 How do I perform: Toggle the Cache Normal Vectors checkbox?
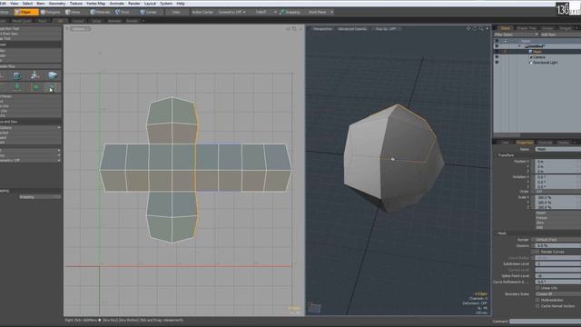tap(537, 306)
